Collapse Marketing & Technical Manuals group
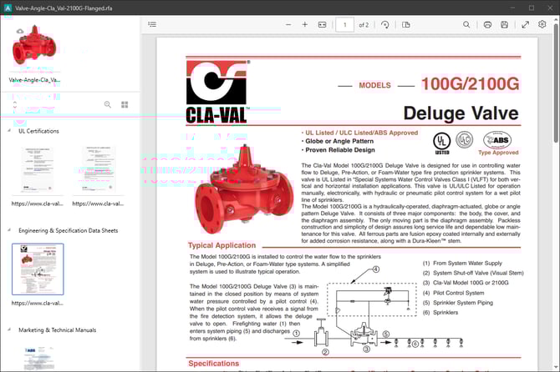Image resolution: width=560 pixels, height=372 pixels. tap(10, 329)
